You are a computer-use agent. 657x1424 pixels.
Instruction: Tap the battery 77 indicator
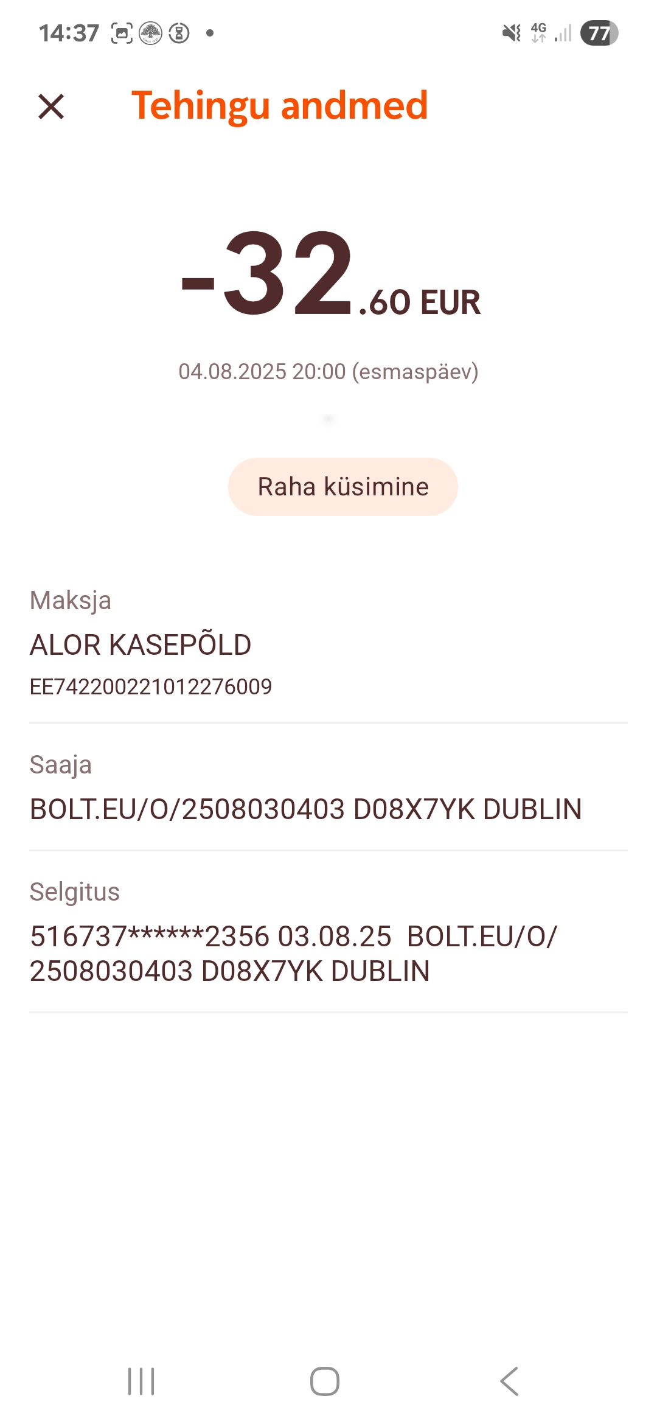(599, 33)
